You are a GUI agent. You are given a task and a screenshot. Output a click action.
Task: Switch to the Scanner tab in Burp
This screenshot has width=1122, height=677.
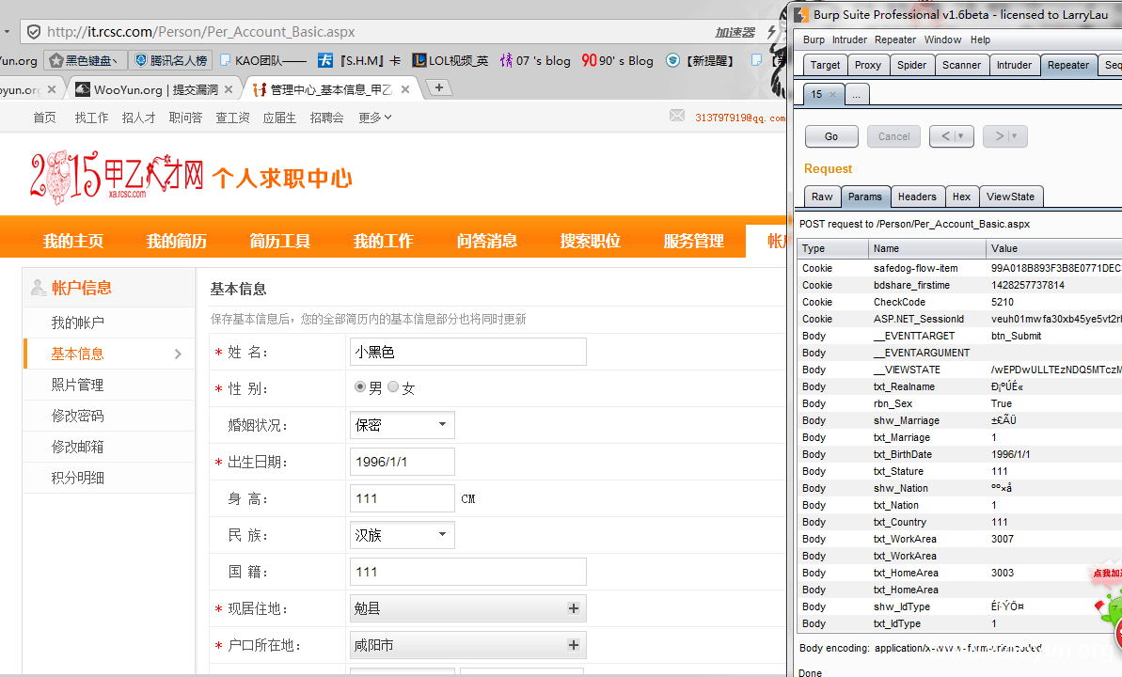coord(961,65)
